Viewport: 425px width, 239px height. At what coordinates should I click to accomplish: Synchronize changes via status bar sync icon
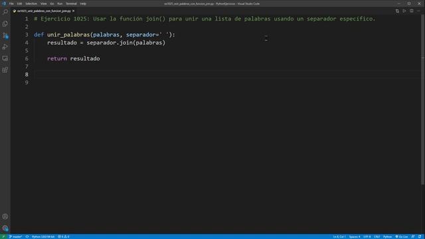27,236
